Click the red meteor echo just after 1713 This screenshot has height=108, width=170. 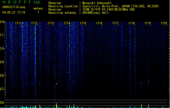(x=56, y=84)
